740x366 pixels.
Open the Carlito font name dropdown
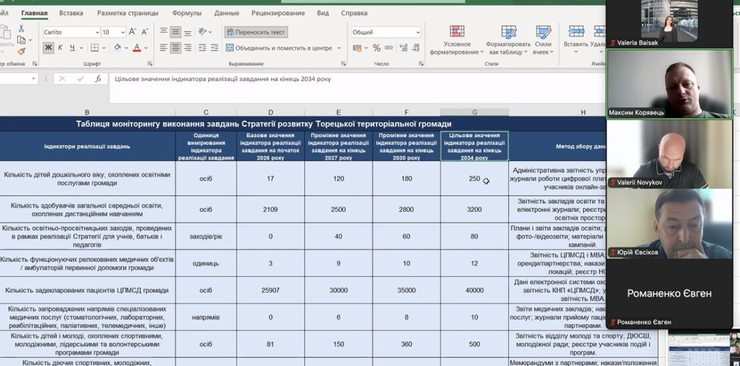click(x=97, y=32)
